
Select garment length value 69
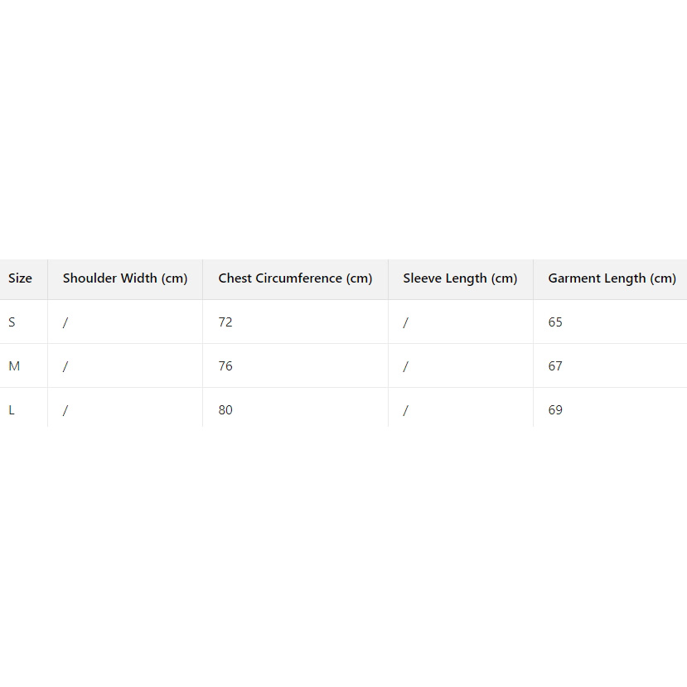click(555, 410)
